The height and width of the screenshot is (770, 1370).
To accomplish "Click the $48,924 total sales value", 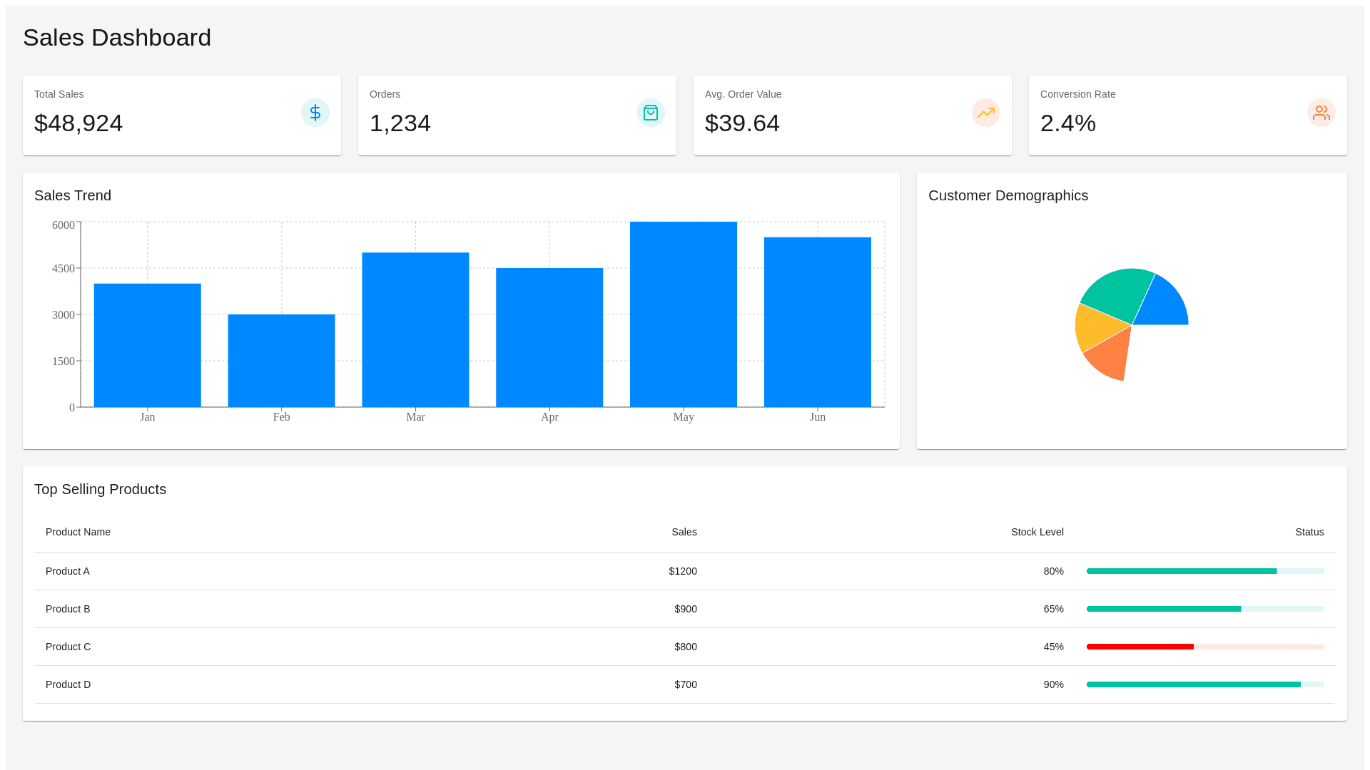I will pos(78,123).
